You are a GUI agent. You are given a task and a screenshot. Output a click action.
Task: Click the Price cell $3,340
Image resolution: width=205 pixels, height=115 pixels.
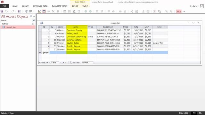point(127,43)
